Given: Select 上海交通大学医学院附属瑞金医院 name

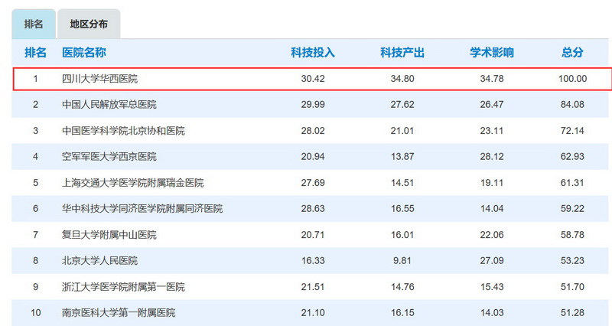Looking at the screenshot, I should click(132, 183).
